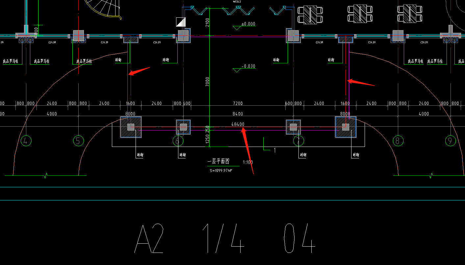
Task: Select the gray wall column on axis 8
Action: (398, 35)
